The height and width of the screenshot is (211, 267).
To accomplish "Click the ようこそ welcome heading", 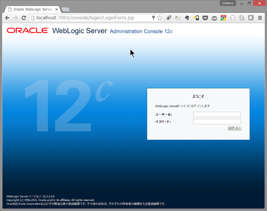I will [198, 96].
